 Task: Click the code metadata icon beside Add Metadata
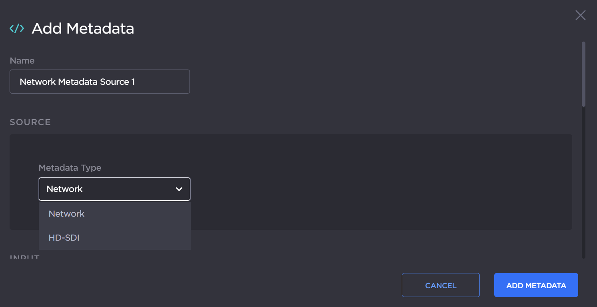click(16, 28)
